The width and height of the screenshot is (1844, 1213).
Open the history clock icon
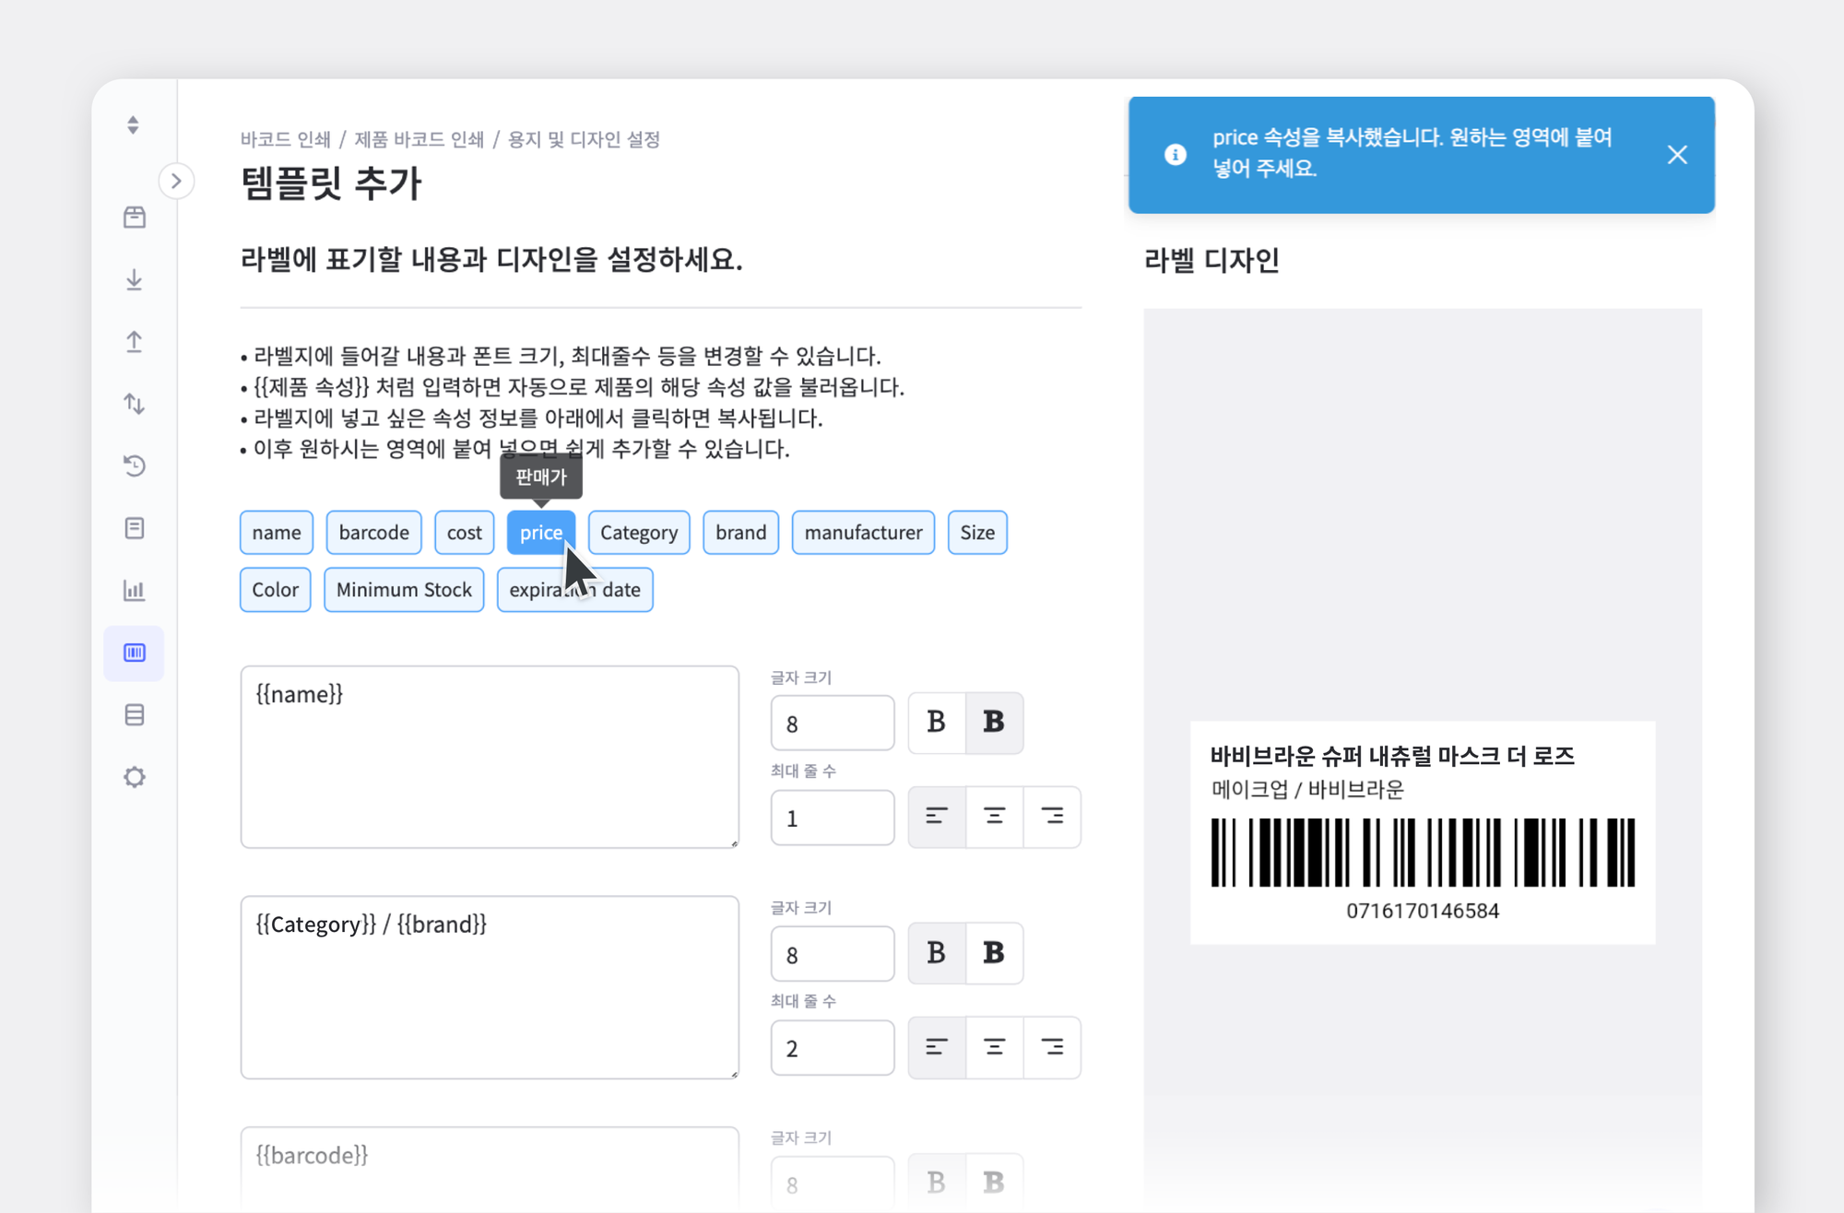(135, 465)
